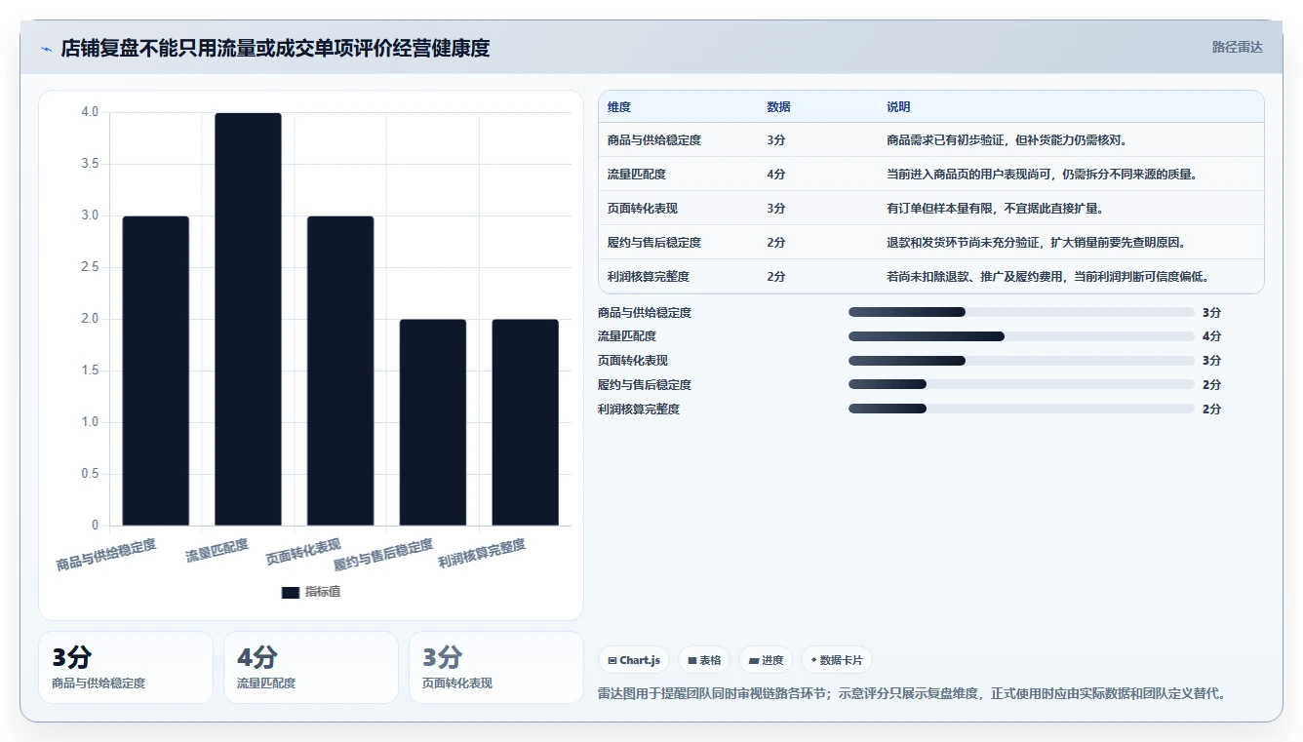The height and width of the screenshot is (742, 1303).
Task: Click the 履约与售后稳定度 x-axis label on the chart
Action: tap(383, 555)
